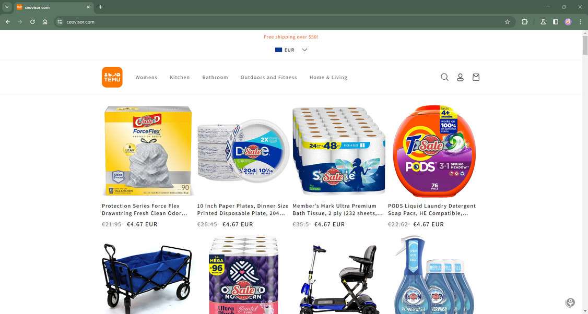Click the orange TEMU logo
This screenshot has height=314, width=588.
pyautogui.click(x=112, y=77)
